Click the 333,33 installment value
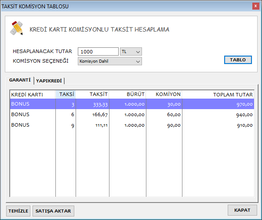Viewport: 262px width, 220px height. point(100,104)
